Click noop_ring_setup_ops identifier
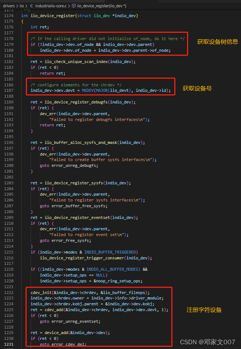 click(x=118, y=281)
